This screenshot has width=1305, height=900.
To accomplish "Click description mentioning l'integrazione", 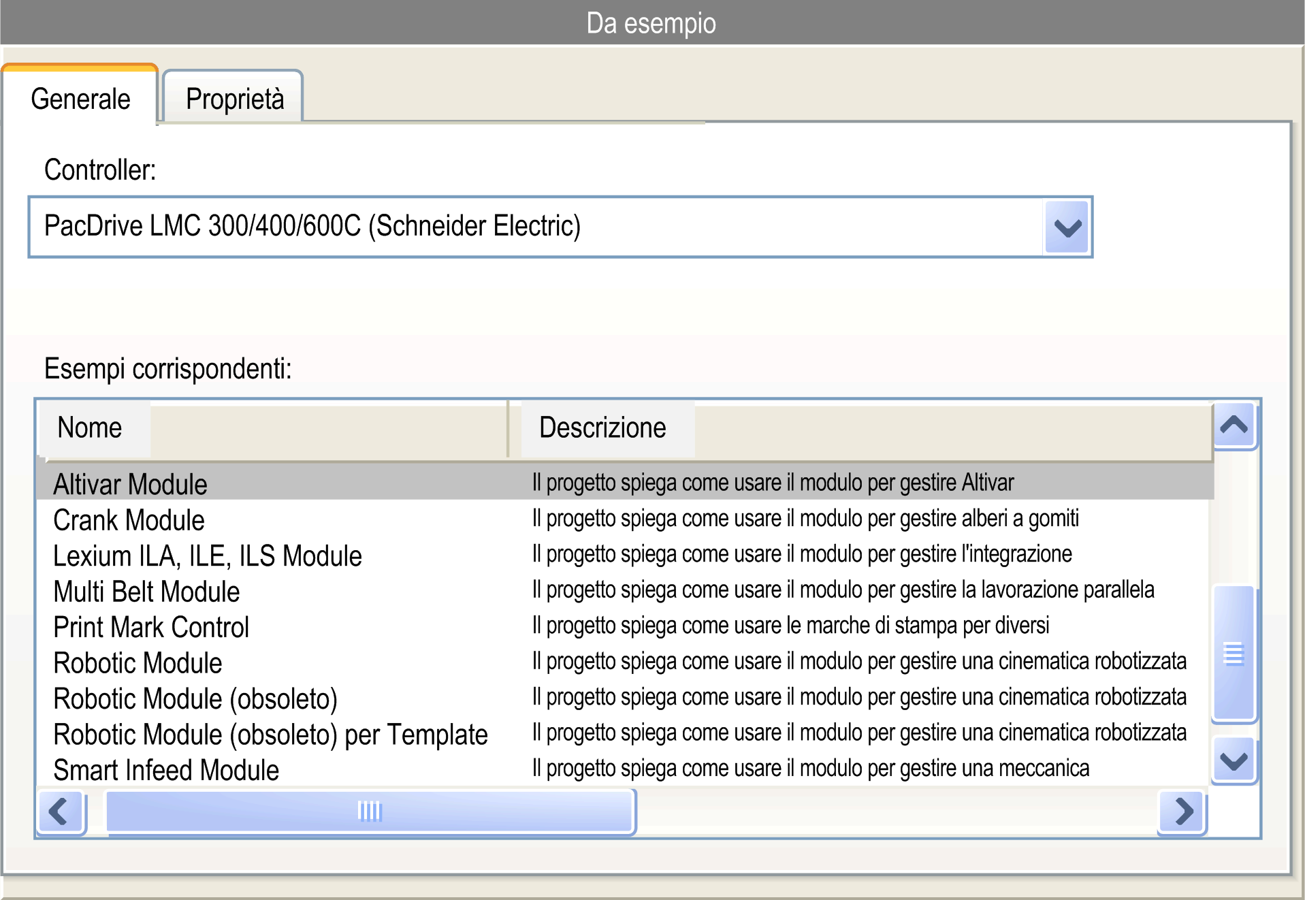I will click(802, 554).
